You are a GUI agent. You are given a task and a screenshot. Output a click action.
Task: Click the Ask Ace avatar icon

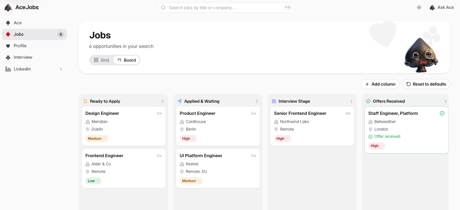[432, 8]
